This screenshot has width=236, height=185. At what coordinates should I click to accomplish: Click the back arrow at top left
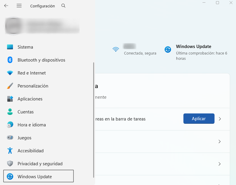(x=6, y=6)
